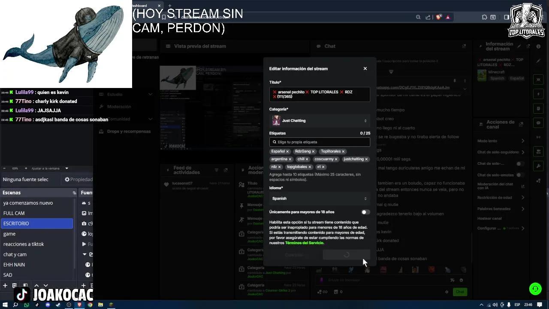Screen dimensions: 549x309
Task: Remove the RdzGang tag
Action: tap(313, 151)
